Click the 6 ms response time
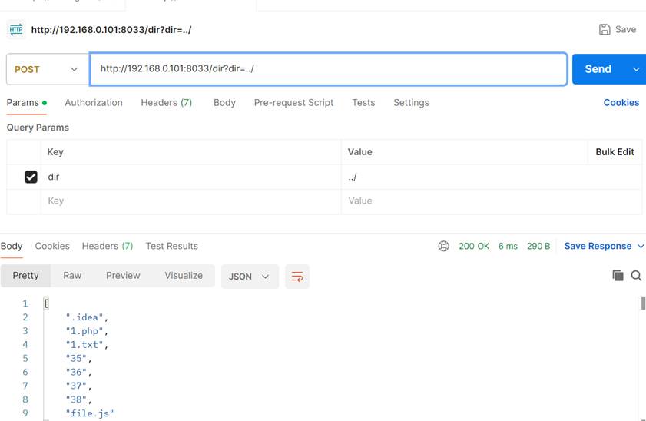The image size is (646, 421). click(508, 246)
